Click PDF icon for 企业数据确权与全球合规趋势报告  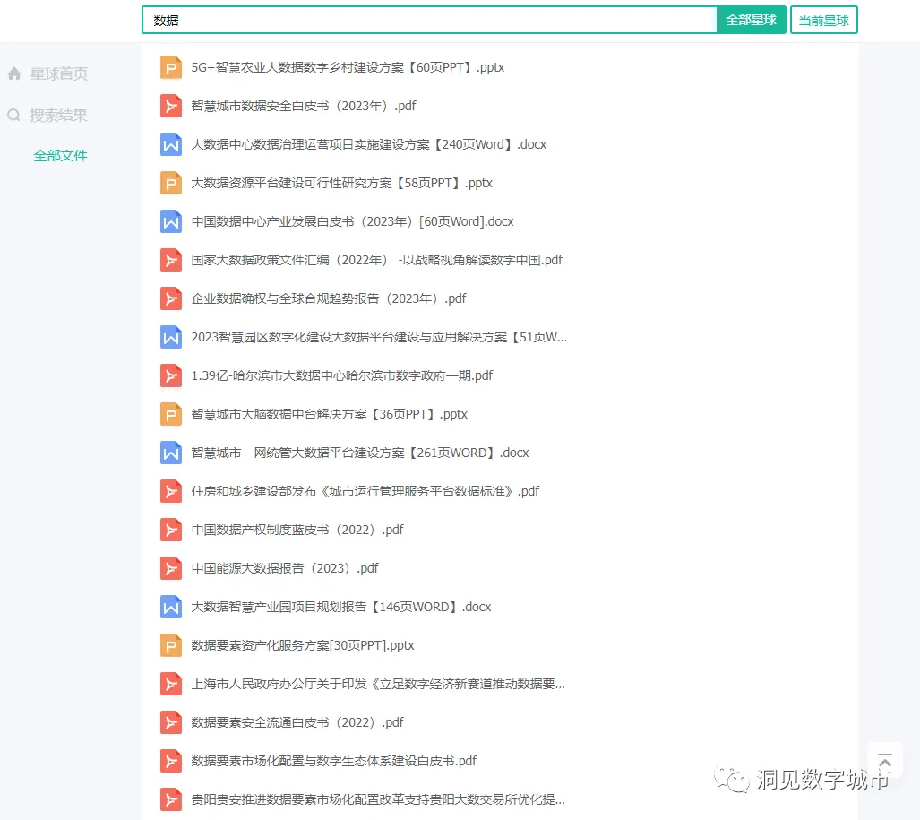point(171,298)
